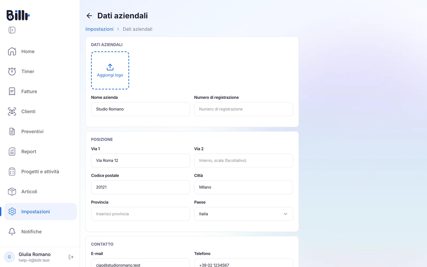Click the Aggiungi logo text

[x=110, y=75]
